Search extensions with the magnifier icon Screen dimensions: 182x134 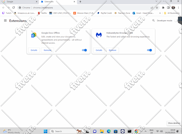pyautogui.click(x=153, y=20)
